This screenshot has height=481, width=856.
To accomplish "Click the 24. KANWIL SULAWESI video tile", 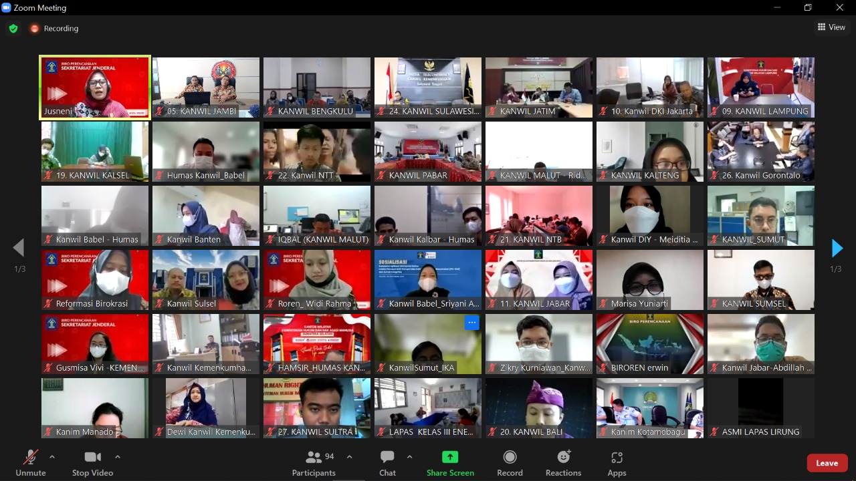I will point(428,88).
